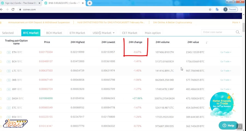Click Go Trade for XRP/BTC
The width and height of the screenshot is (246, 131).
click(x=225, y=89)
